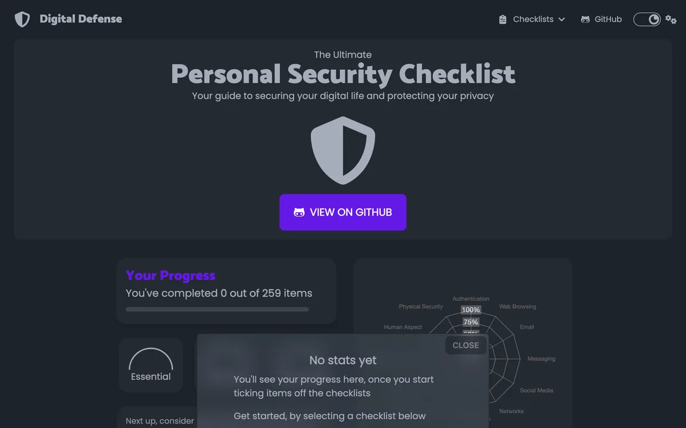Click the Social Media radar chart label
Screen dimensions: 686x428
tap(537, 390)
